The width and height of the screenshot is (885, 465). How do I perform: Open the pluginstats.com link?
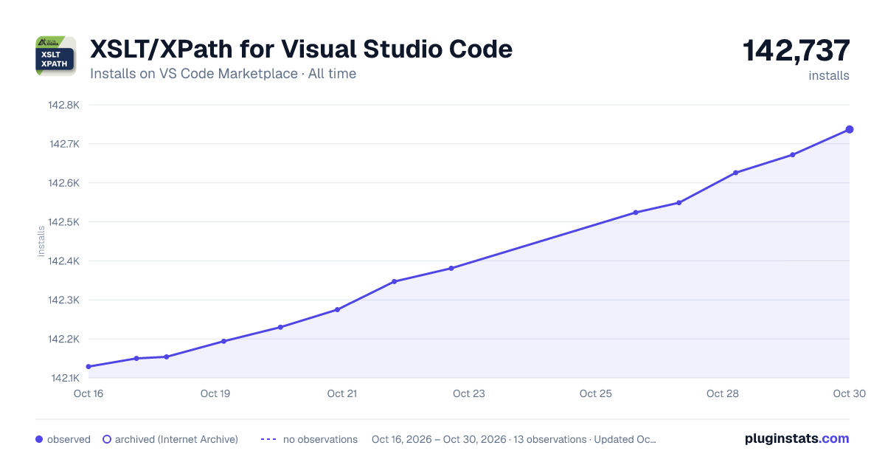click(797, 438)
